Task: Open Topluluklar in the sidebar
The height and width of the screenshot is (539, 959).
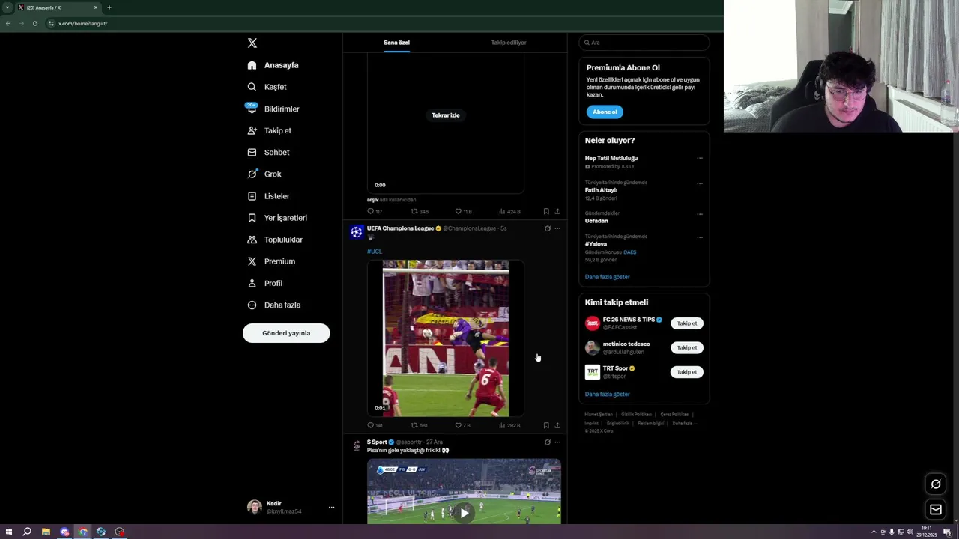Action: [275, 240]
